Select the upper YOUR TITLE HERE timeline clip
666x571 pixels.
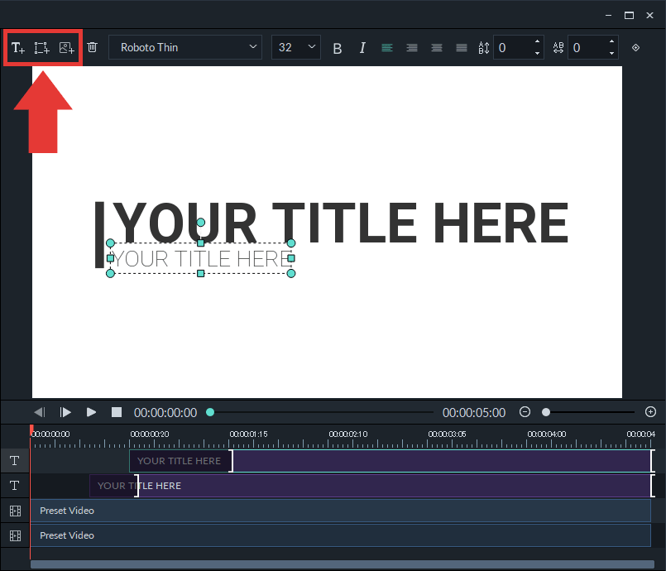click(x=390, y=461)
